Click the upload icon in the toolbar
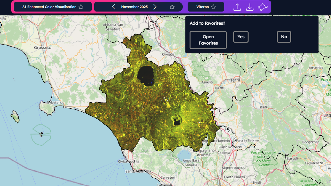Image resolution: width=331 pixels, height=186 pixels. click(237, 7)
